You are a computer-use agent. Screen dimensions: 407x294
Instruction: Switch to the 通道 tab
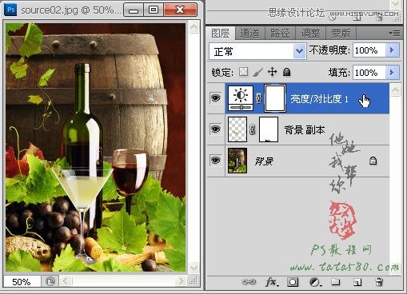pyautogui.click(x=249, y=34)
